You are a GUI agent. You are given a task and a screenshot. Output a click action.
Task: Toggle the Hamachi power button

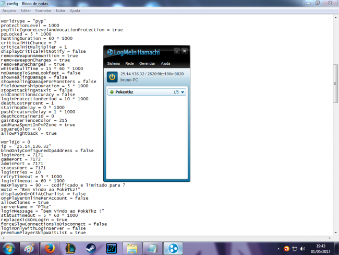[x=112, y=77]
